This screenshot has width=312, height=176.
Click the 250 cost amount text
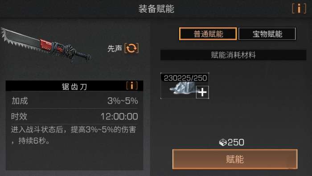(x=236, y=142)
